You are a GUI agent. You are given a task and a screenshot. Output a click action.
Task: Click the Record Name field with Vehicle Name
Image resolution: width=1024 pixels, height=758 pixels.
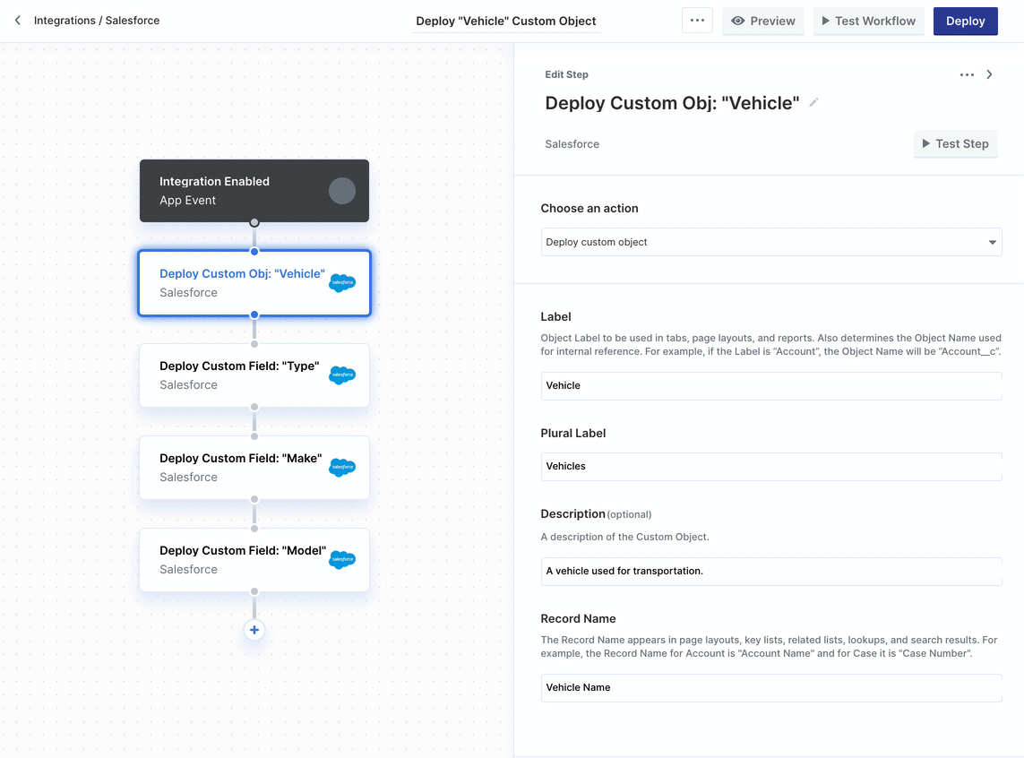coord(770,687)
